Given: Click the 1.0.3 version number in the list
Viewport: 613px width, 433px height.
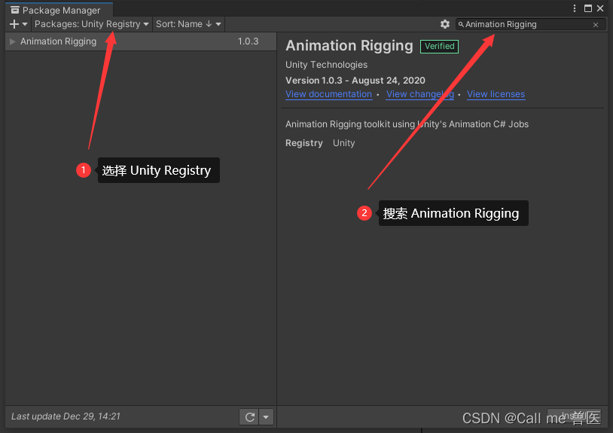Looking at the screenshot, I should coord(249,41).
